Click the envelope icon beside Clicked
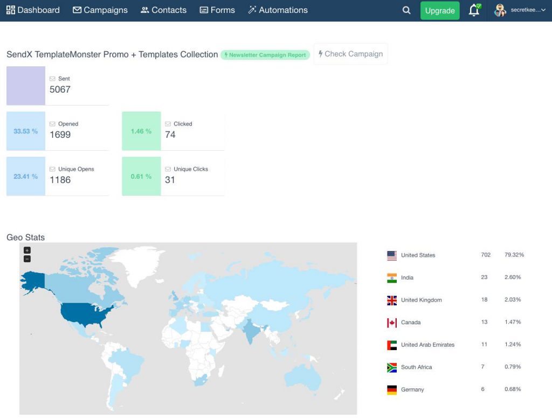 click(168, 124)
